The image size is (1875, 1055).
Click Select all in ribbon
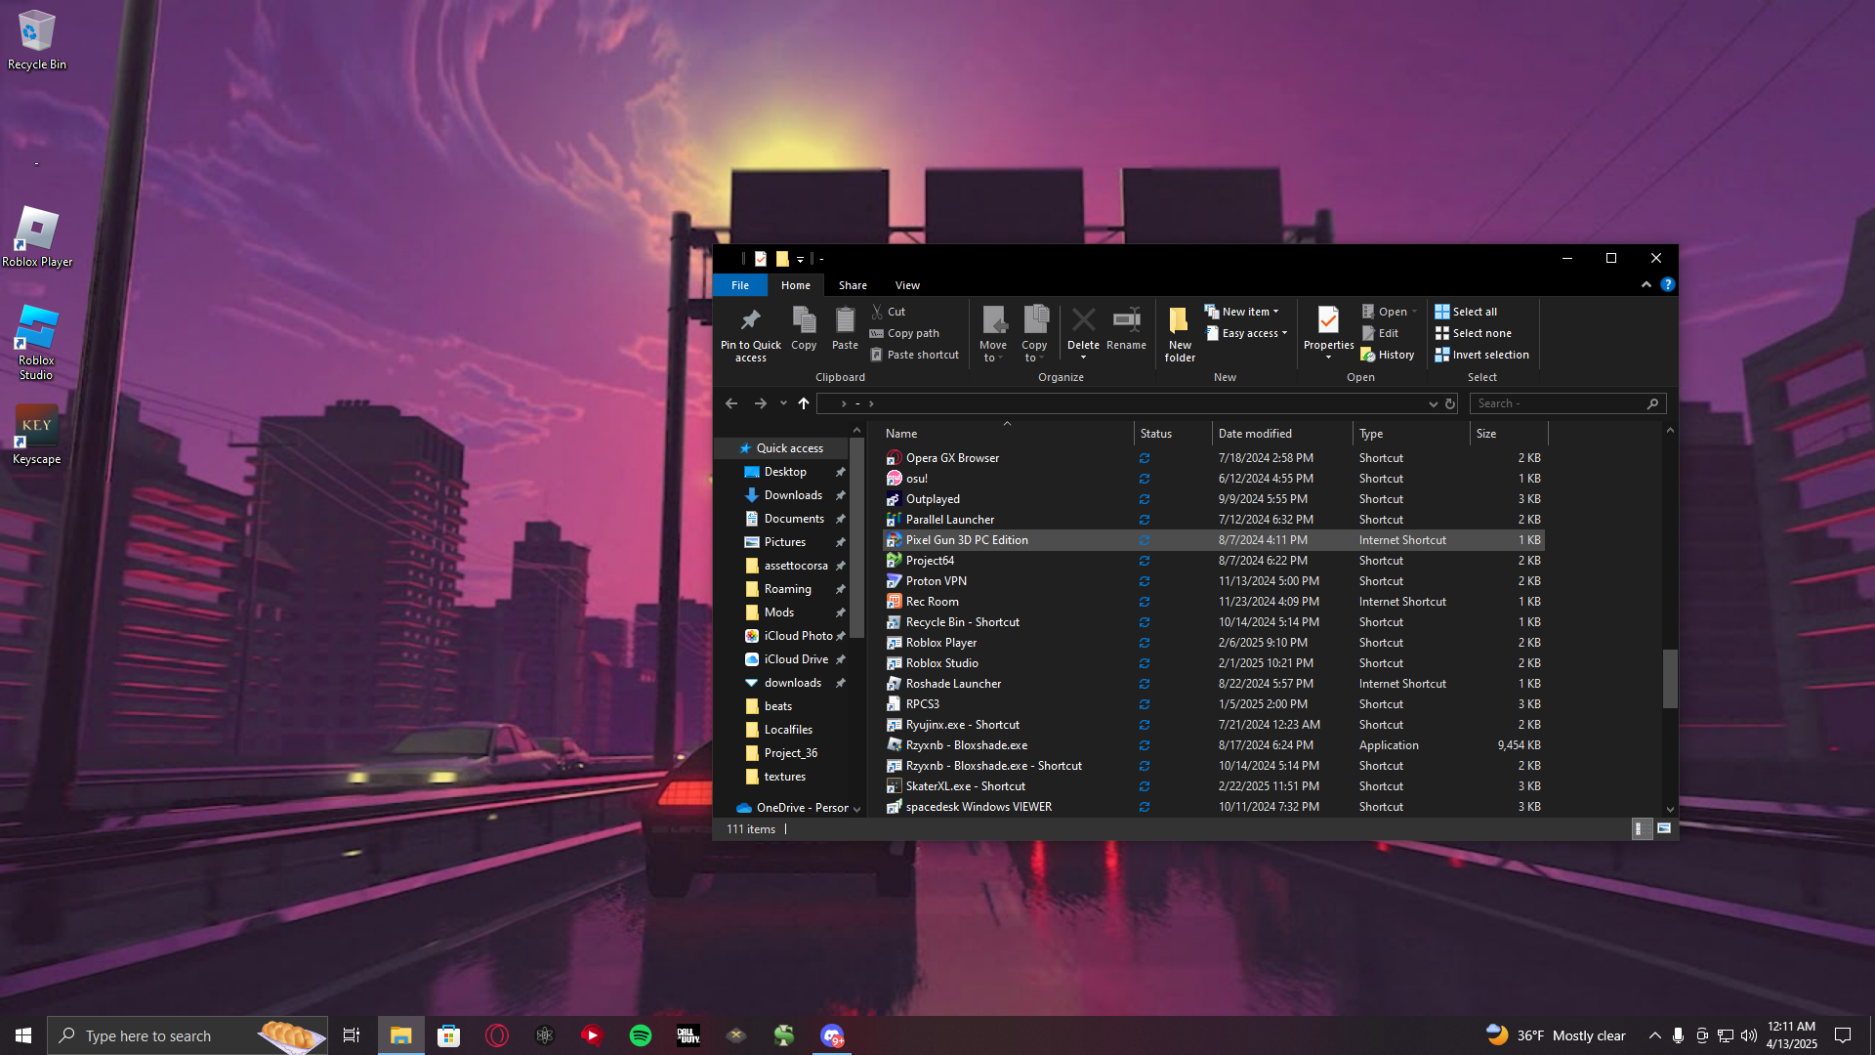(1466, 312)
